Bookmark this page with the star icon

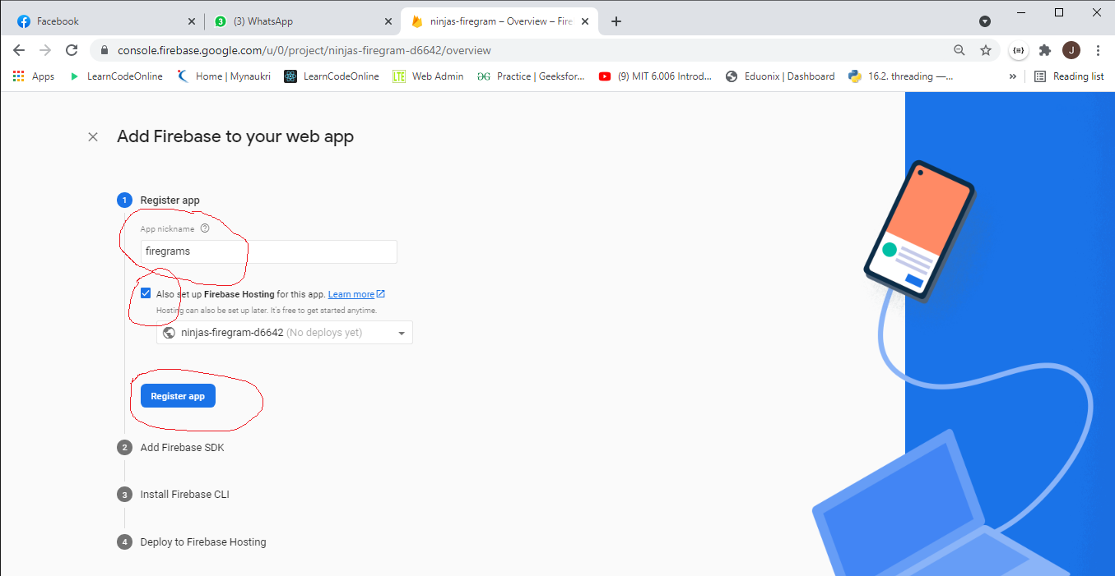tap(986, 50)
